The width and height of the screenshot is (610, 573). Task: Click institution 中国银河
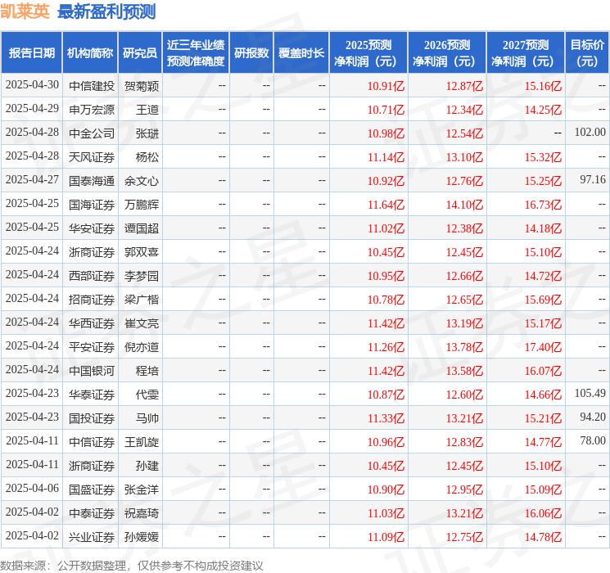92,371
